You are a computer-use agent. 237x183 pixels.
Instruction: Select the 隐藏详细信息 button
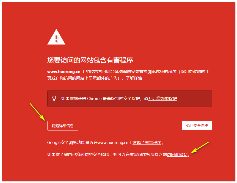pyautogui.click(x=63, y=126)
